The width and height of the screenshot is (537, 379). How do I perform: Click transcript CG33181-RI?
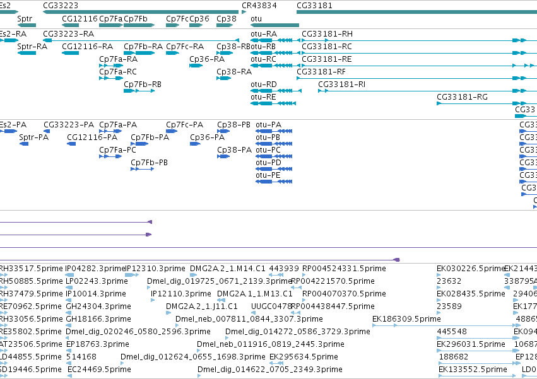pos(427,91)
